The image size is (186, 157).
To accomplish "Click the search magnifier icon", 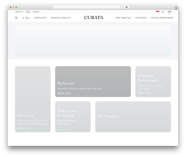I will (16, 18).
